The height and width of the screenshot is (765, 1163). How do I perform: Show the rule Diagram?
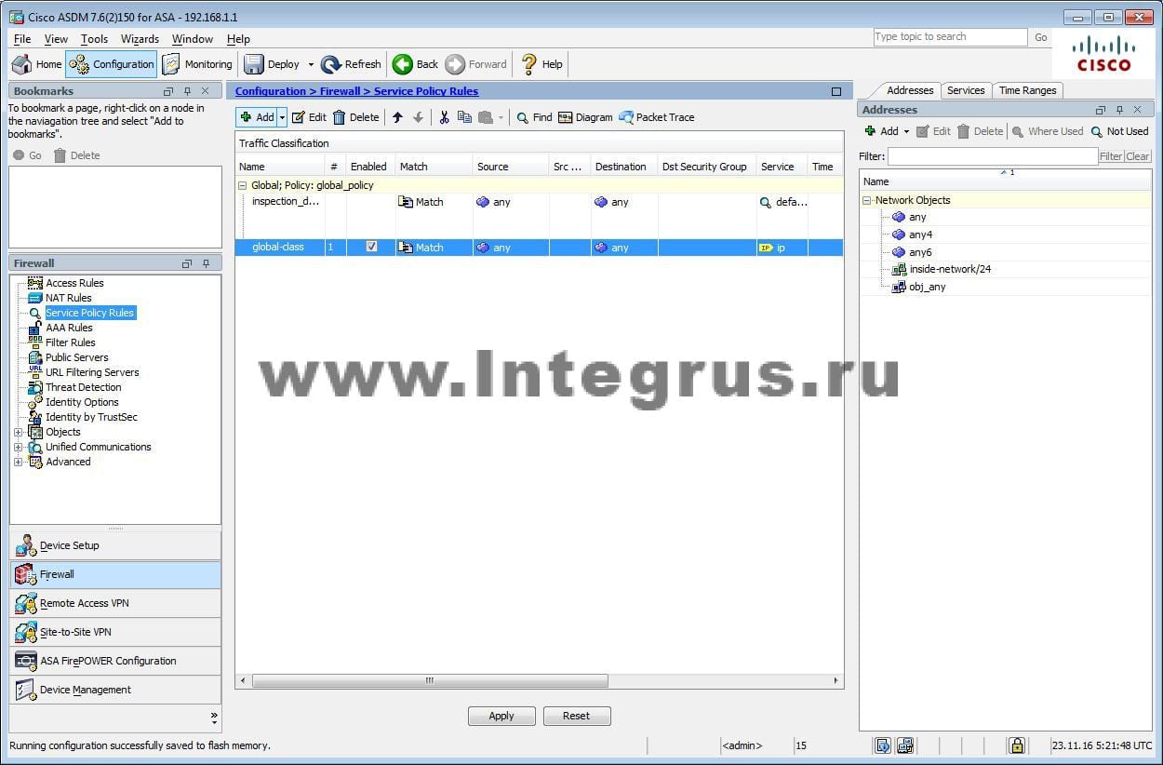[585, 117]
